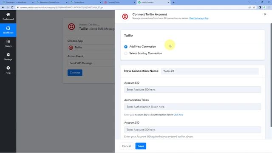Viewport: 272px width, 153px height.
Task: Open the Choose App Twilio dropdown
Action: pyautogui.click(x=91, y=48)
